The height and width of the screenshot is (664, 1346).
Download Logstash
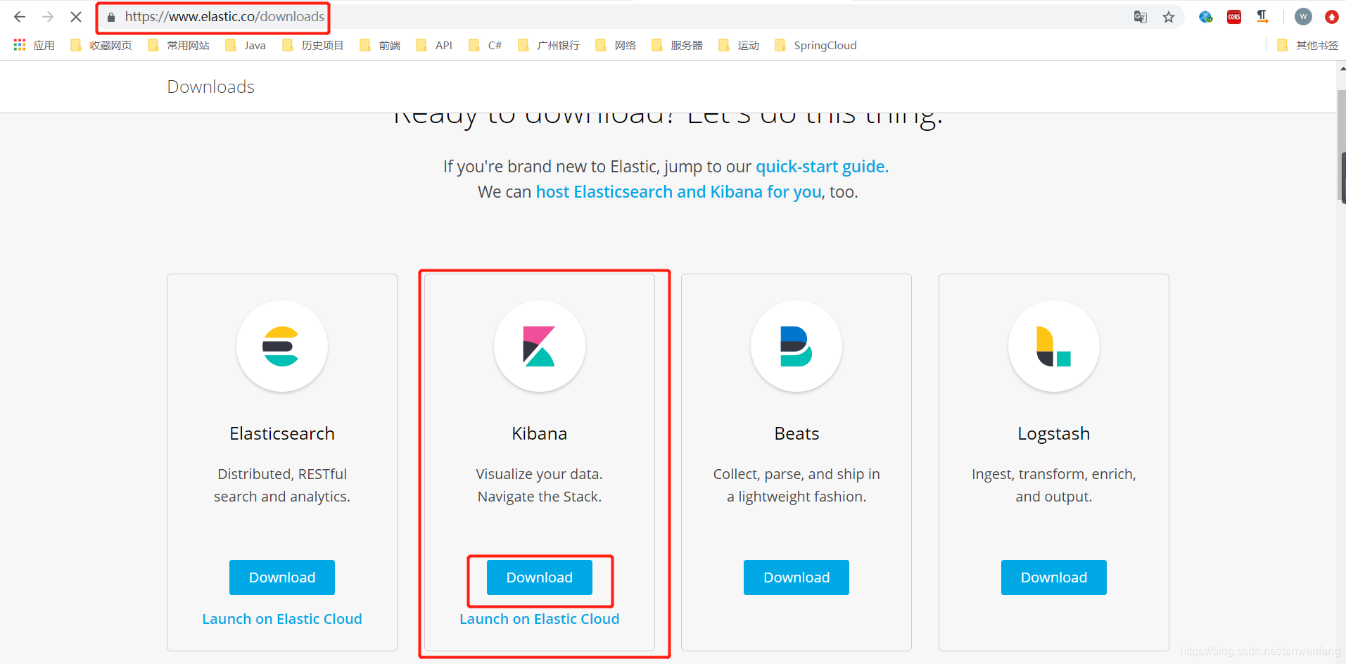coord(1054,577)
